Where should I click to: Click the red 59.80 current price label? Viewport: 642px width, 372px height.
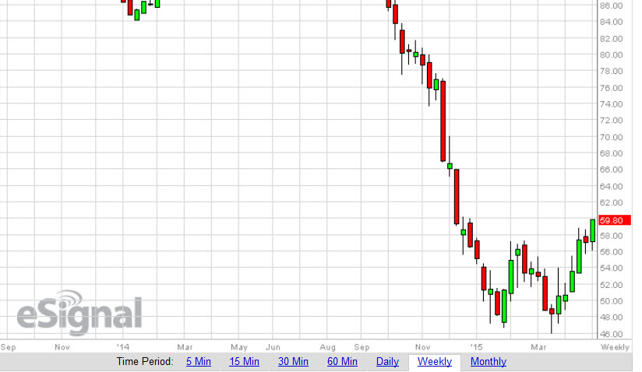(614, 220)
